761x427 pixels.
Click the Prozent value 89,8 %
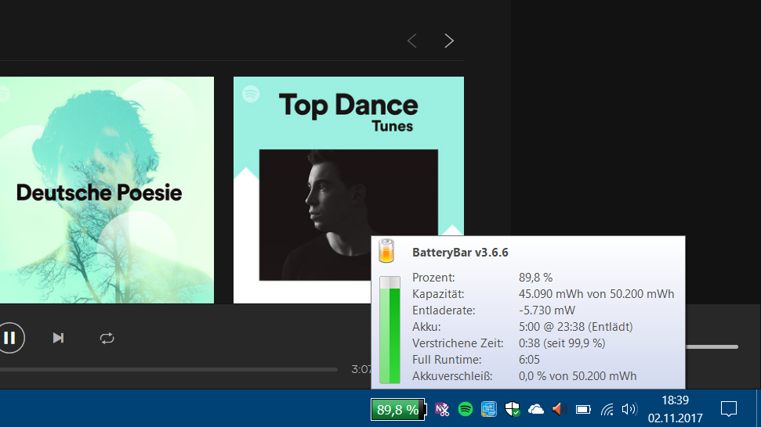point(535,278)
